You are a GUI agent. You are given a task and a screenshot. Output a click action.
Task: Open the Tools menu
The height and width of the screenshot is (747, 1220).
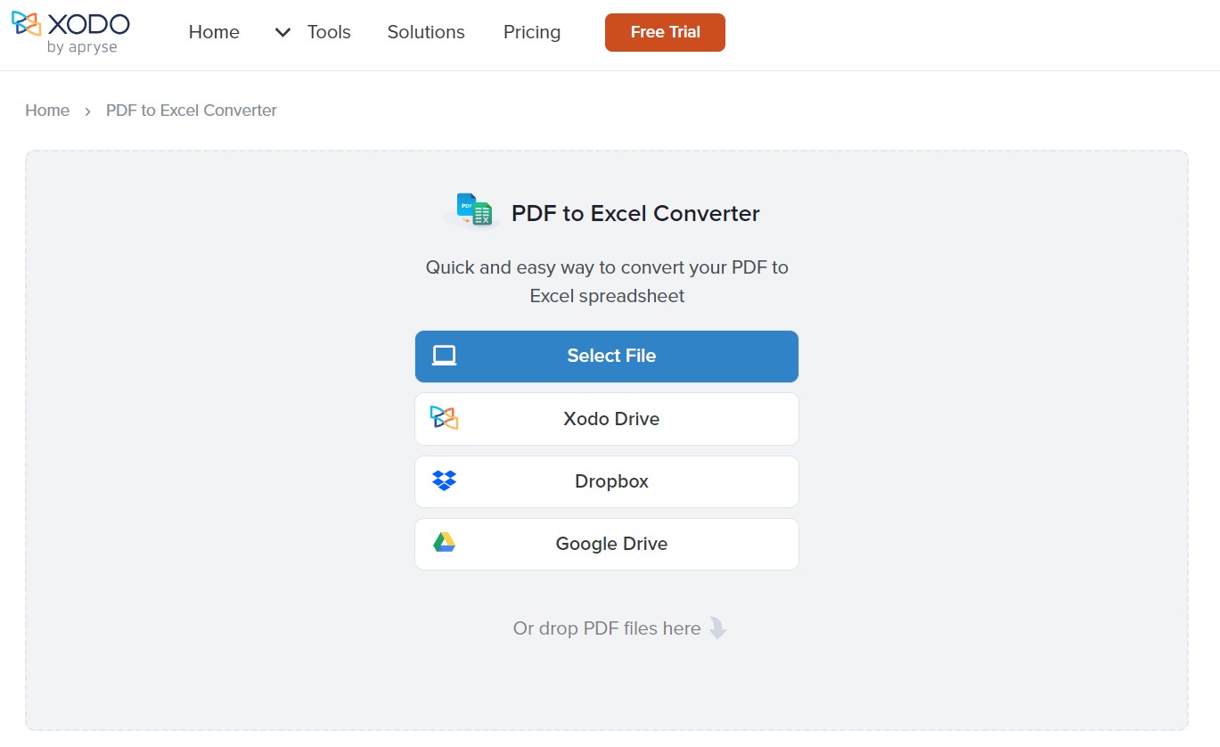click(x=329, y=32)
